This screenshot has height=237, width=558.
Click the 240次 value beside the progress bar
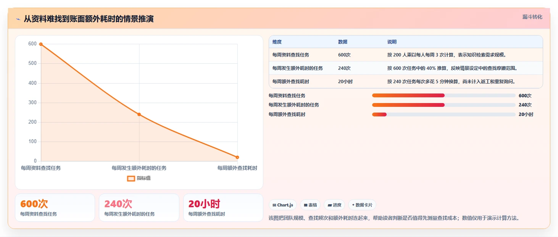[x=525, y=105]
